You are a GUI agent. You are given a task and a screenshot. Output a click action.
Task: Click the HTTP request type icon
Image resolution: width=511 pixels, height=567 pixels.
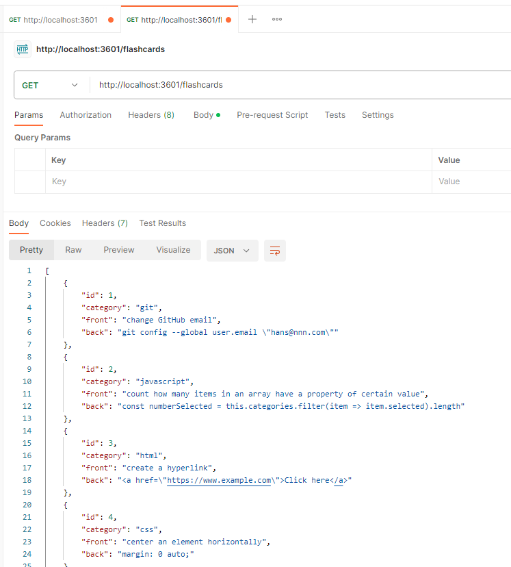pos(23,49)
